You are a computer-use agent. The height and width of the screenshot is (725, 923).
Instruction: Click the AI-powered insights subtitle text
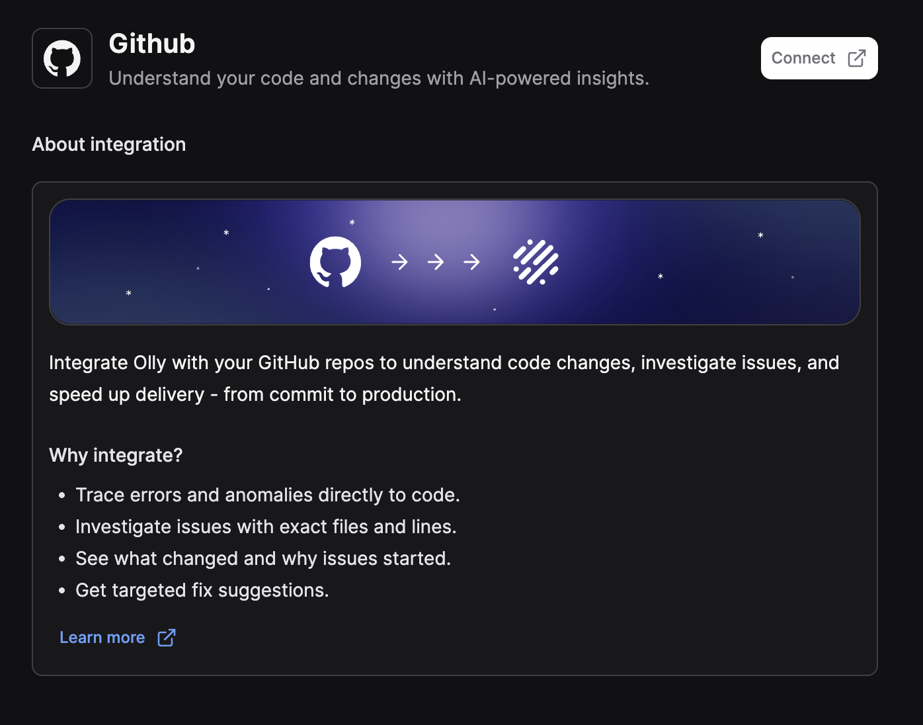coord(379,78)
